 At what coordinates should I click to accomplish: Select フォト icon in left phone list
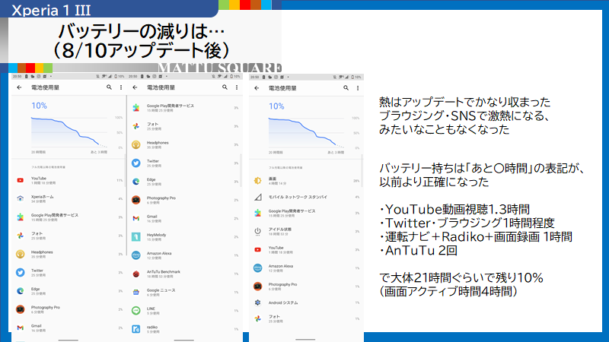[21, 236]
